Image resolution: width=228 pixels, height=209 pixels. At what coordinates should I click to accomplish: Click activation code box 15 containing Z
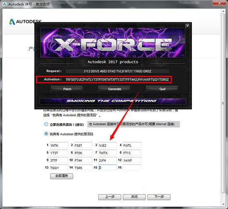point(107,167)
